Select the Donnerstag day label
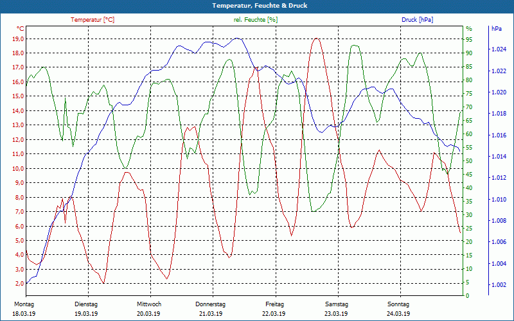This screenshot has width=514, height=321. coord(211,304)
